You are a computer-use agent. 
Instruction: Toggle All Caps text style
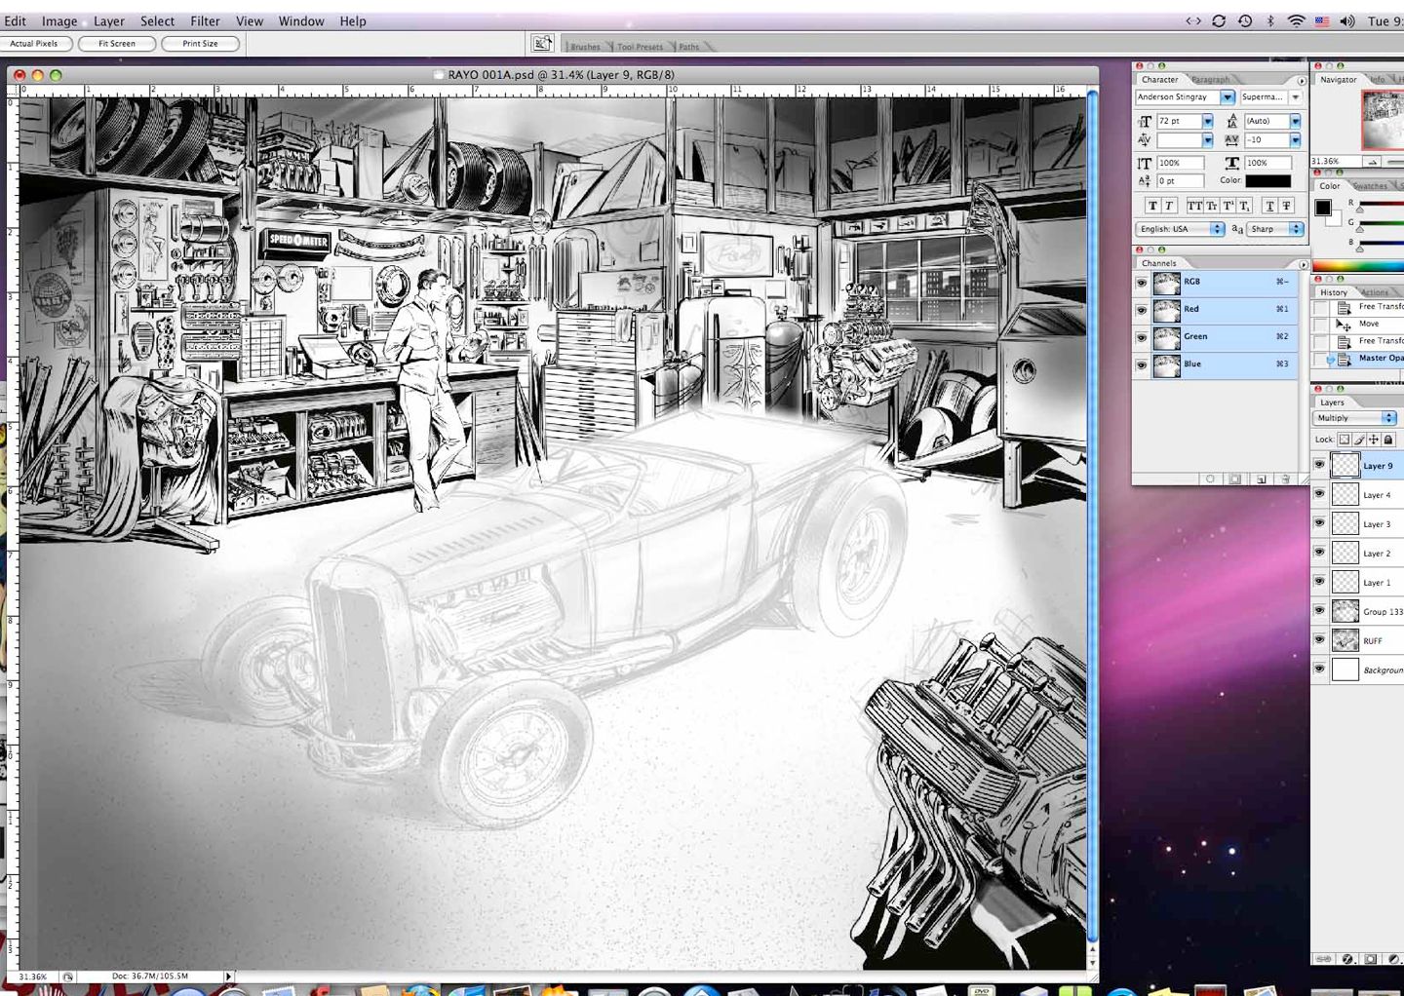click(1194, 206)
